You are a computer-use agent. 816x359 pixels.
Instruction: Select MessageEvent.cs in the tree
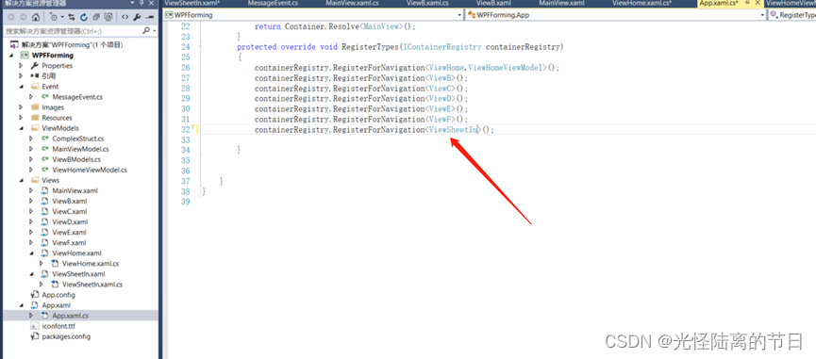click(x=77, y=97)
